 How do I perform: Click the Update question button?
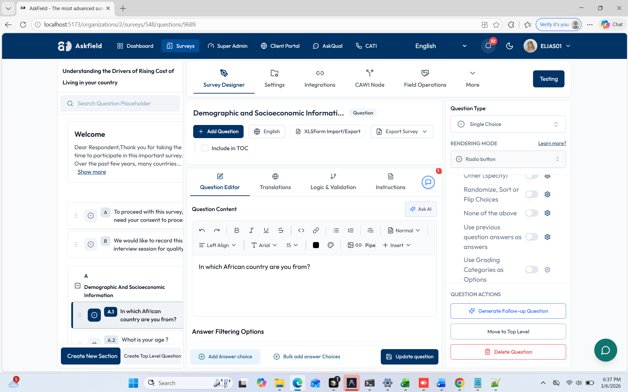(x=409, y=357)
